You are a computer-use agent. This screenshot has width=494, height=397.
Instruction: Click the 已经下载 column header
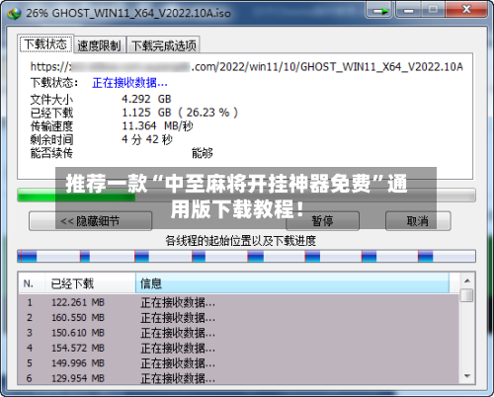click(x=90, y=282)
